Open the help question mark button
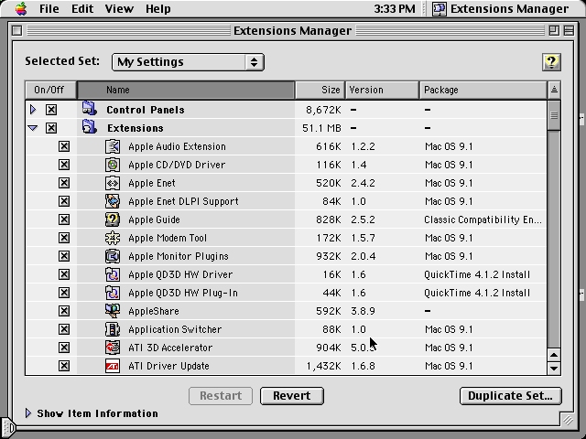Screen dimensions: 586x439 tap(551, 61)
